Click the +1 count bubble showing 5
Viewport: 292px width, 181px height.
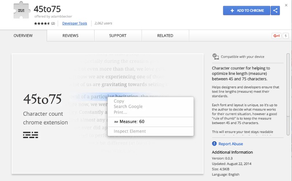(285, 36)
